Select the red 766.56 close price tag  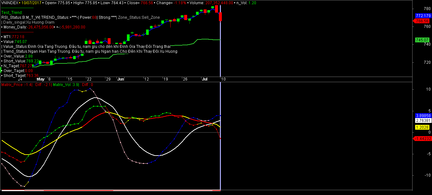pos(422,21)
